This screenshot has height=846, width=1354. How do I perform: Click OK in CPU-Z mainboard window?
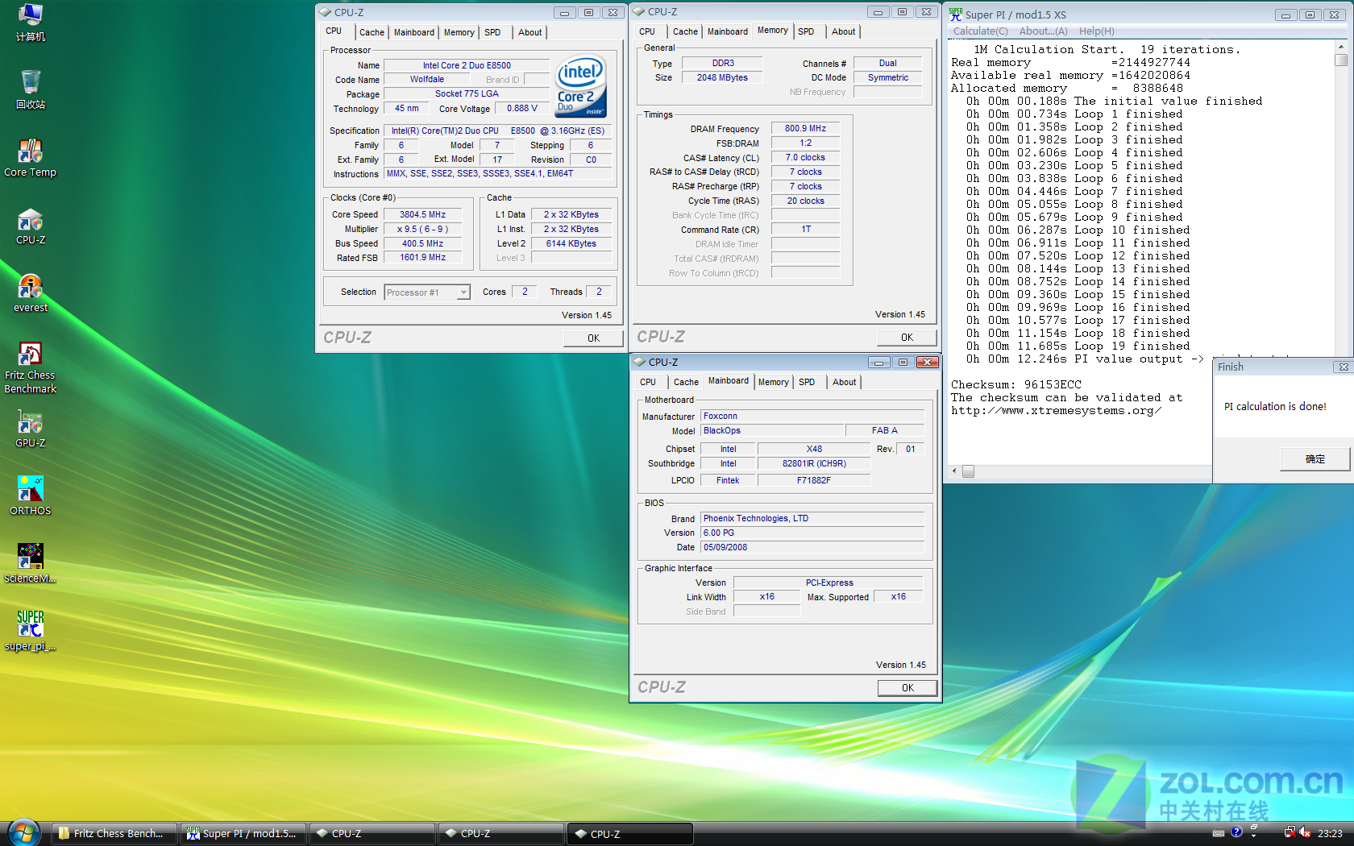pyautogui.click(x=908, y=688)
